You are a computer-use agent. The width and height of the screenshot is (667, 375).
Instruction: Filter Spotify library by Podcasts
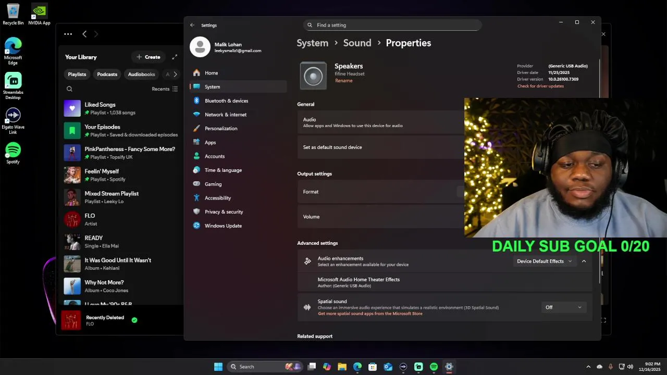(x=107, y=74)
